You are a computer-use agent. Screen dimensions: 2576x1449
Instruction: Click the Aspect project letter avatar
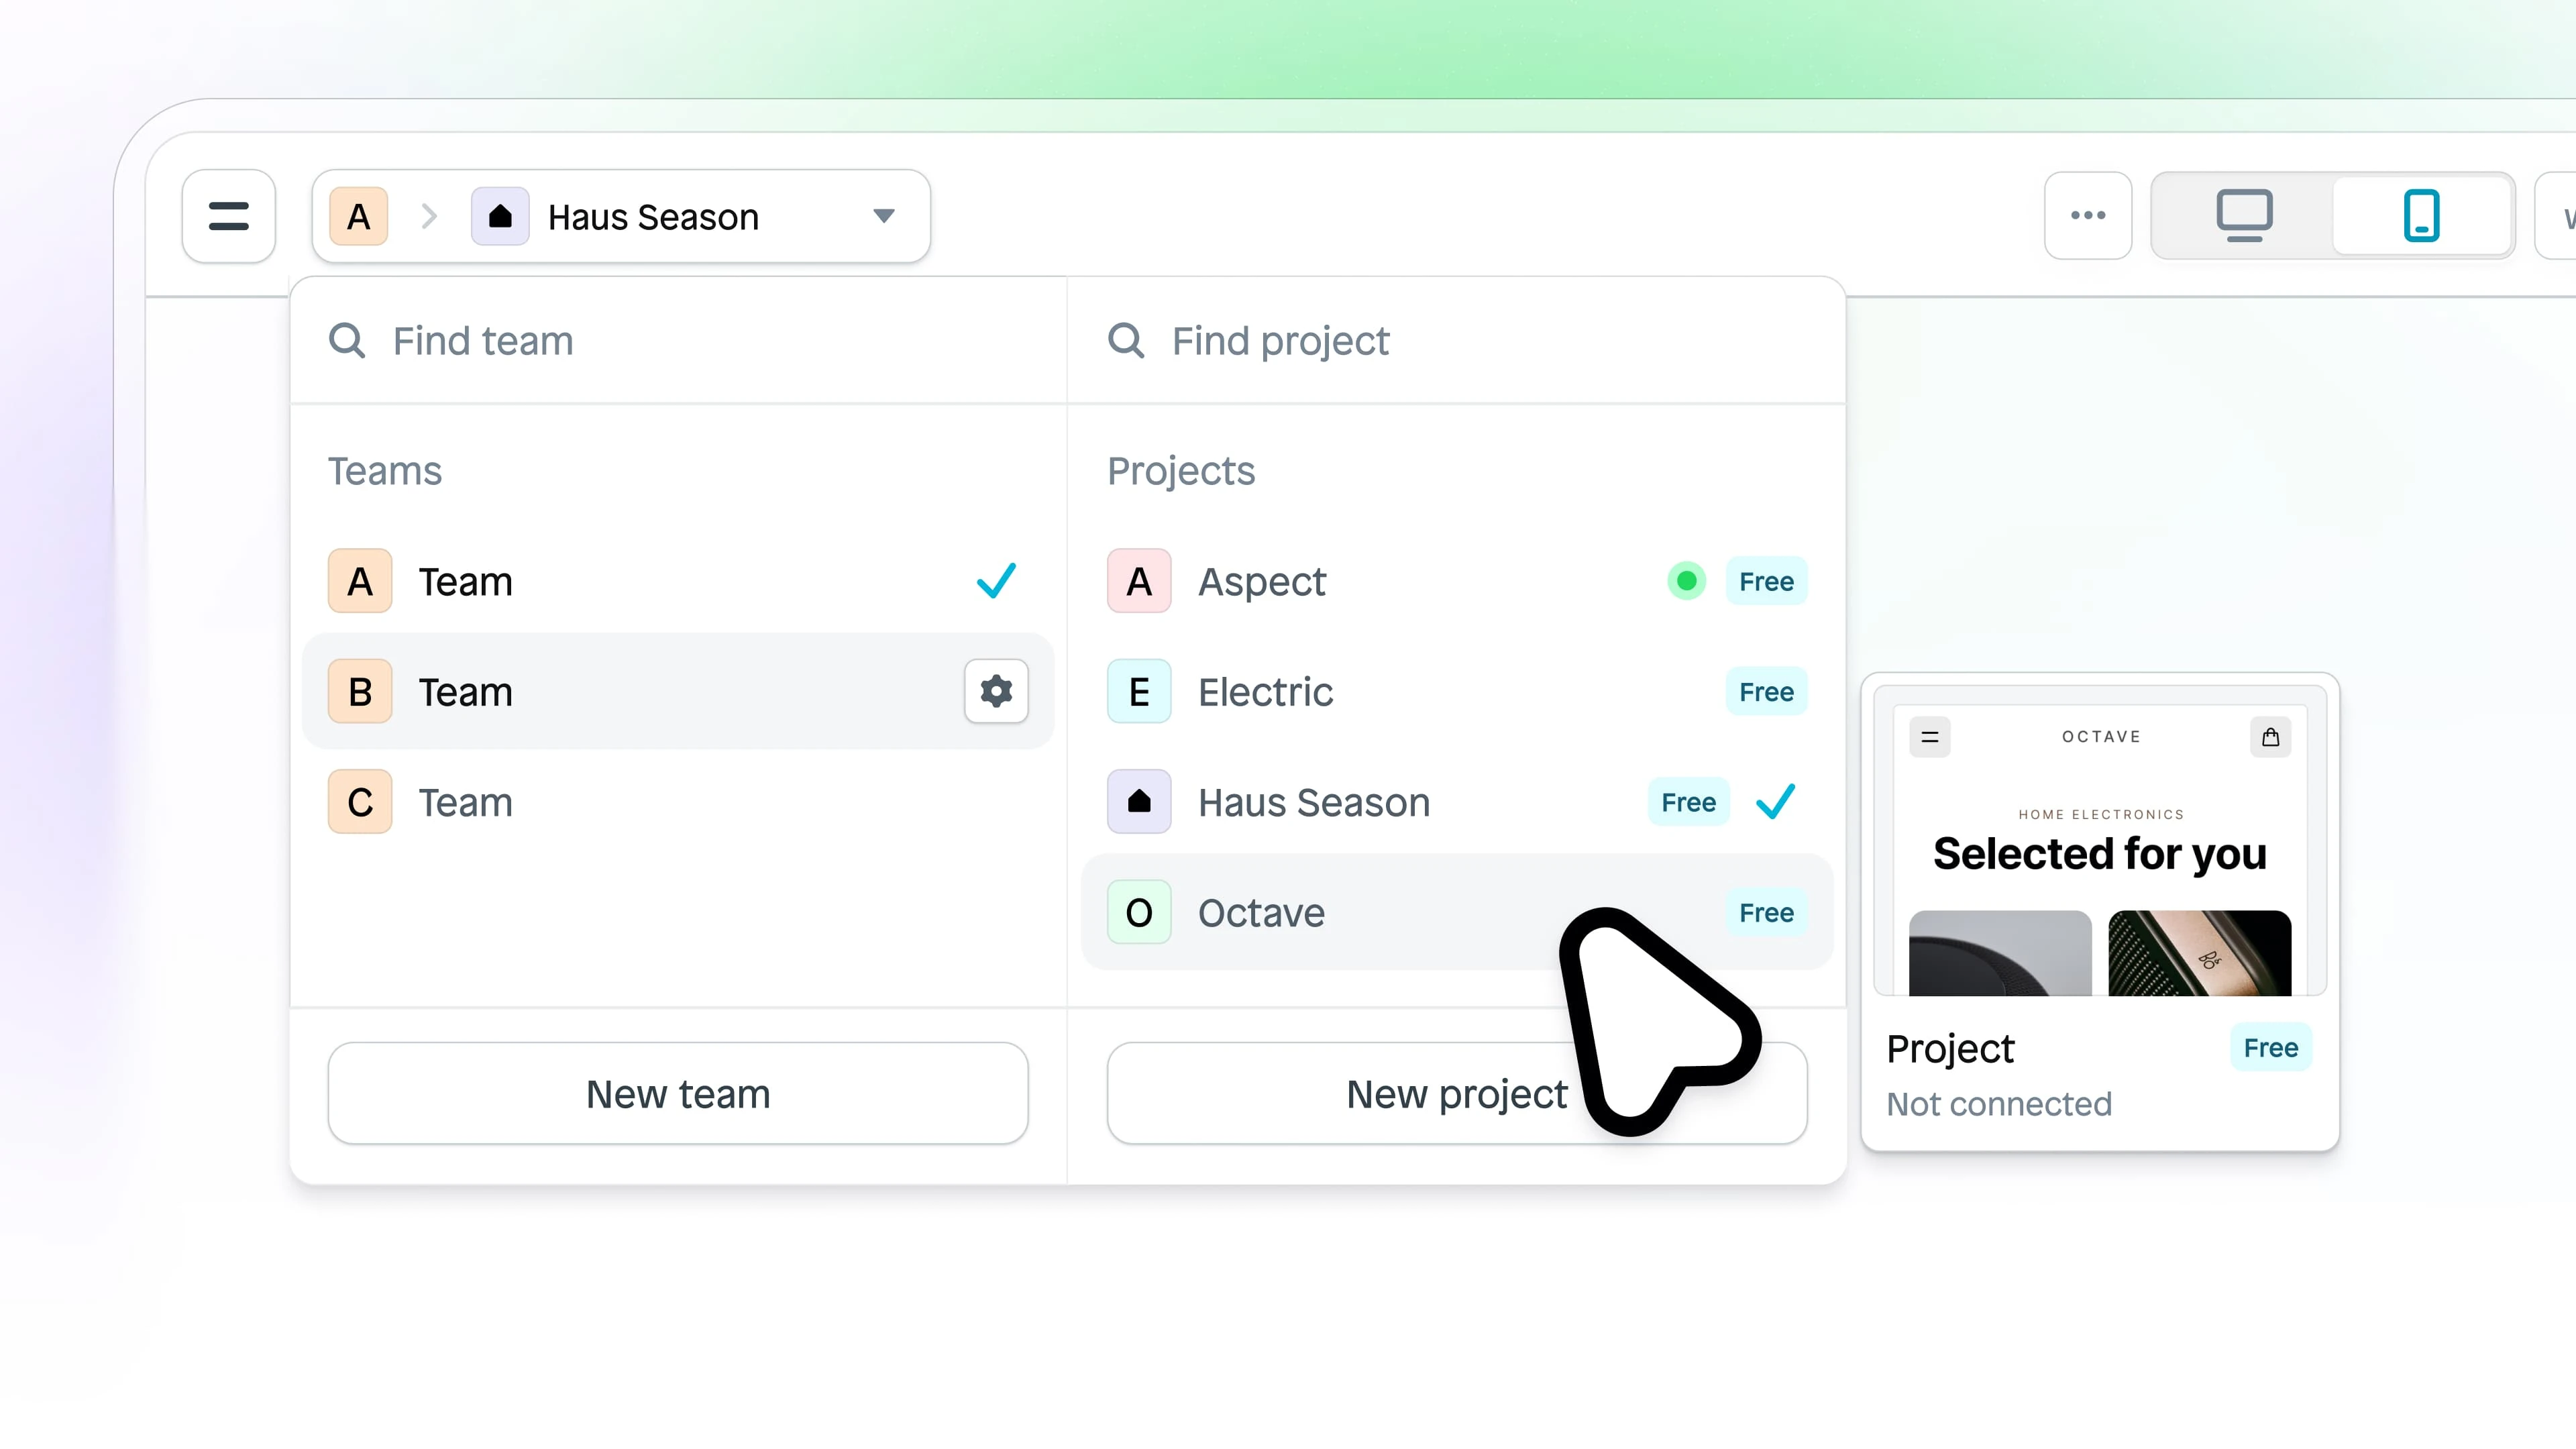tap(1139, 581)
